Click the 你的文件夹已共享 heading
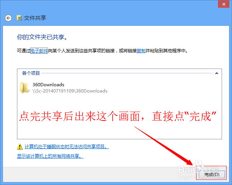 tap(42, 37)
